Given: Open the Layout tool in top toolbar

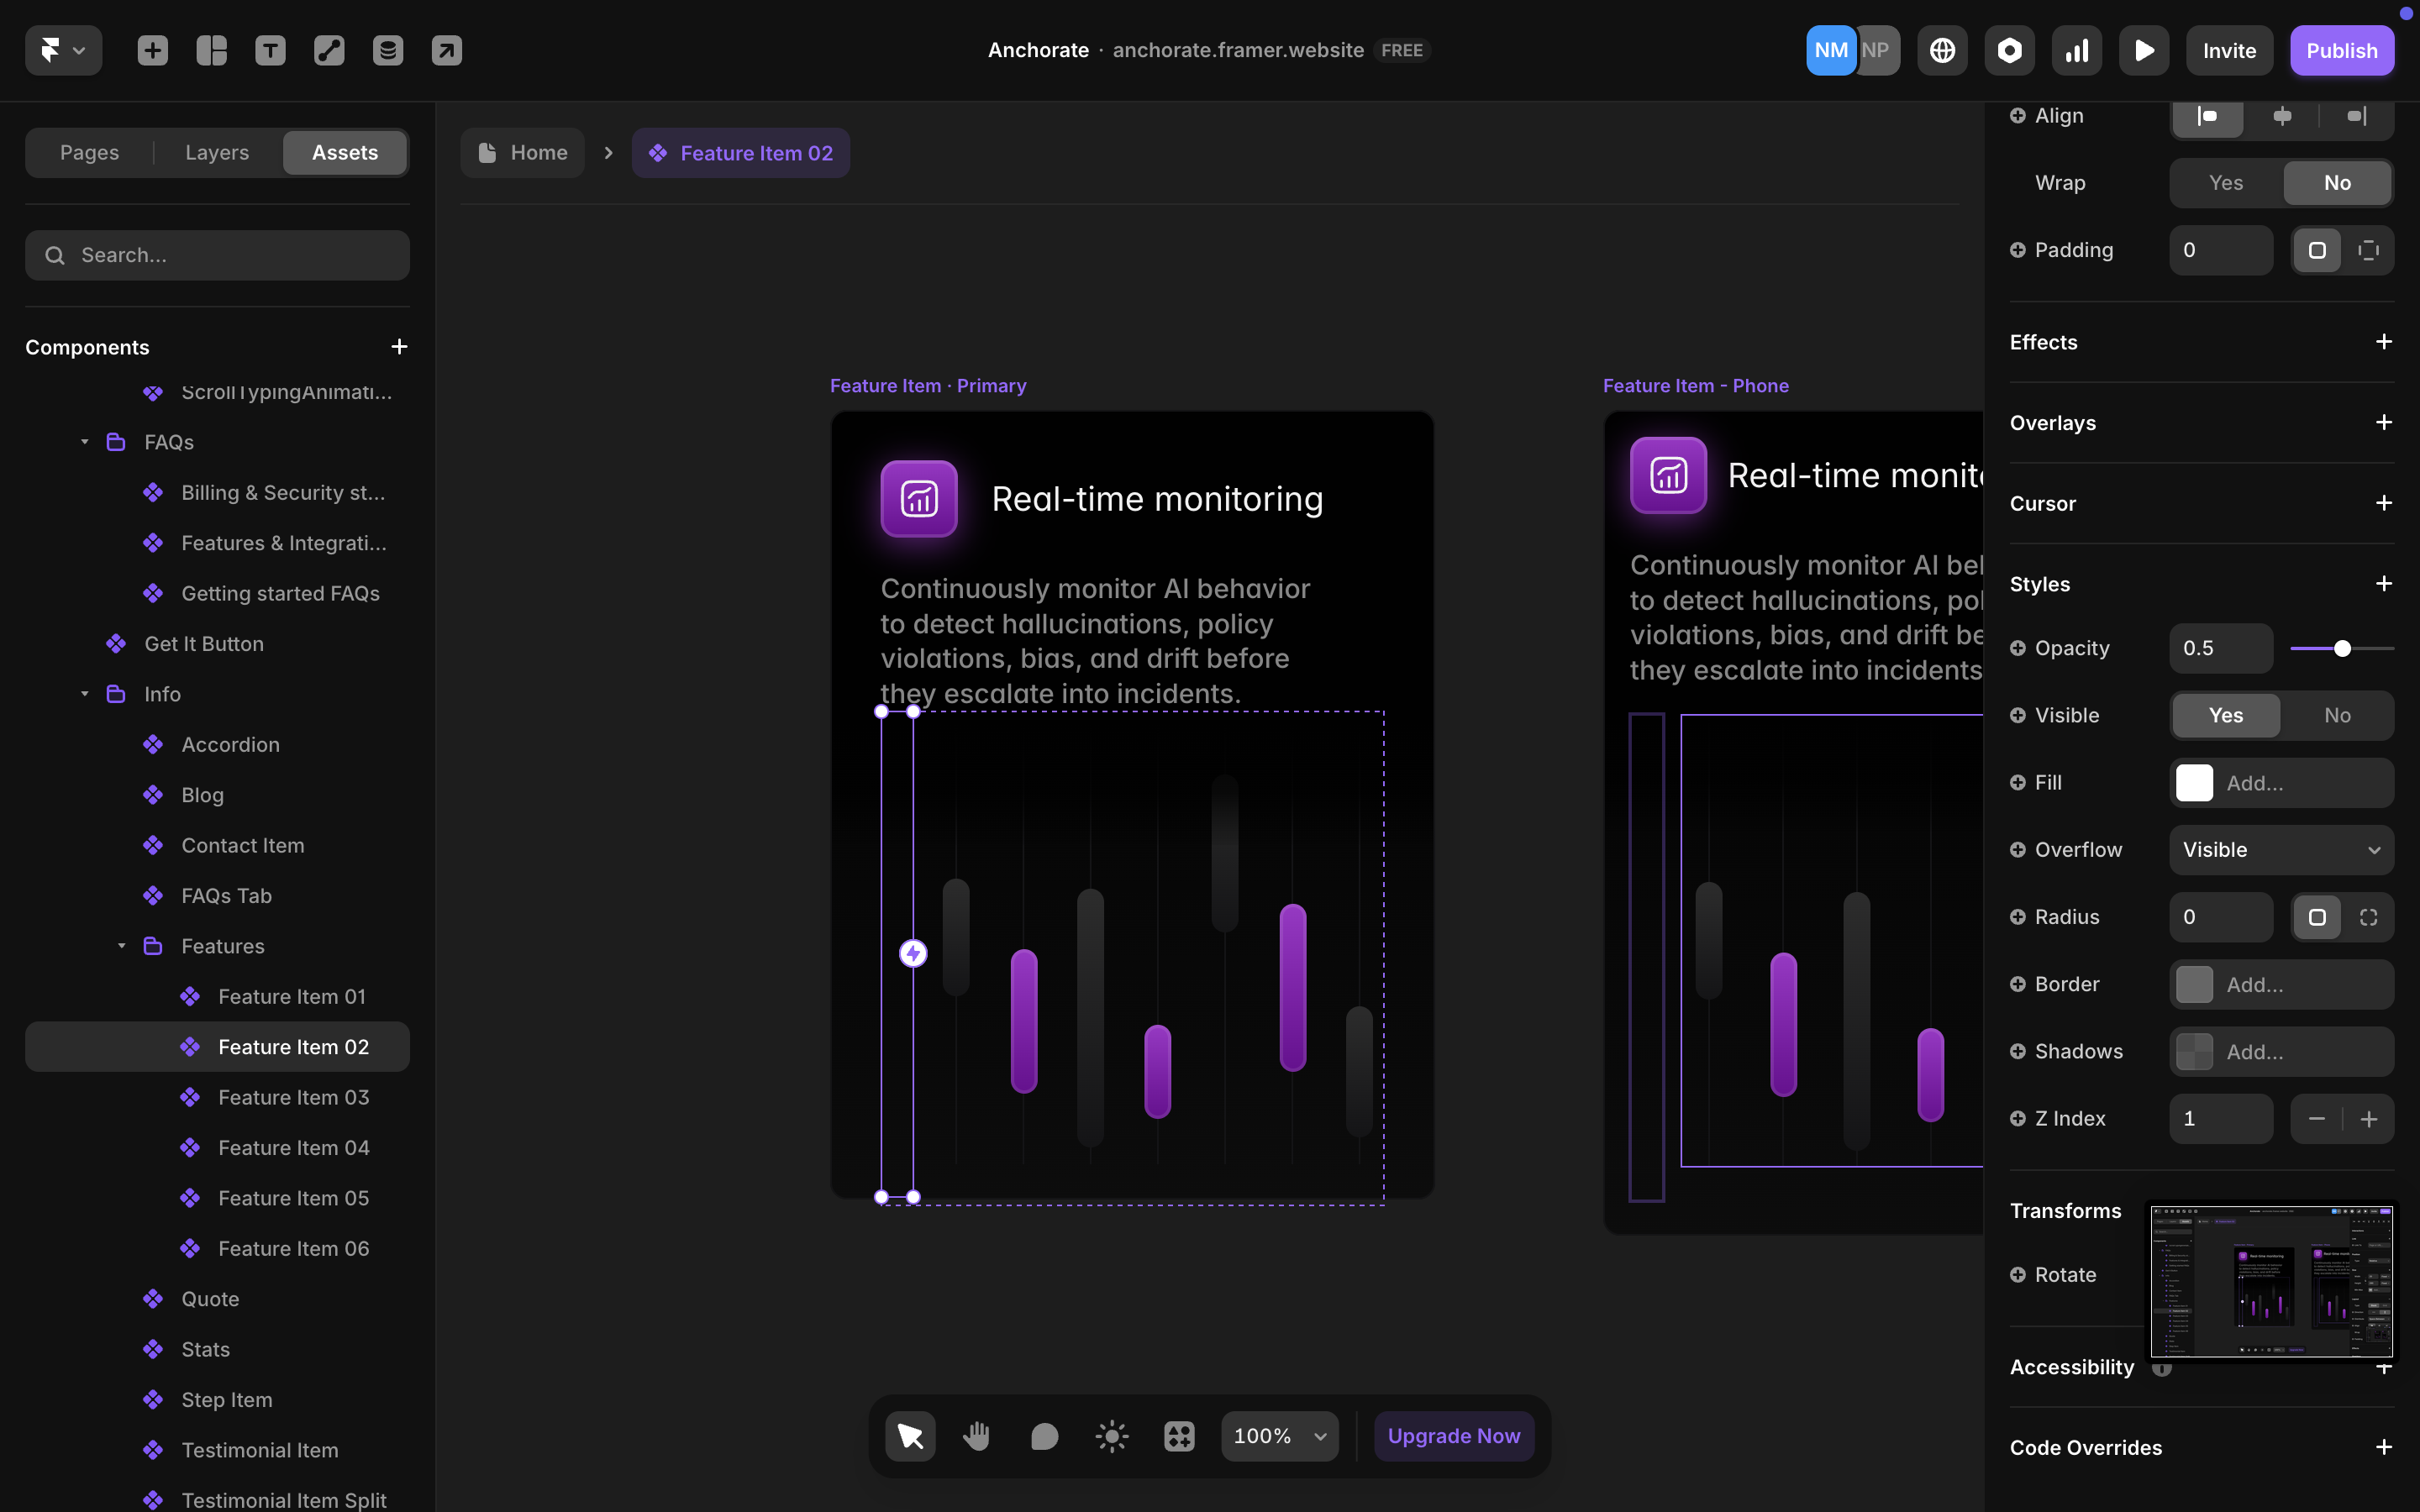Looking at the screenshot, I should pos(211,50).
